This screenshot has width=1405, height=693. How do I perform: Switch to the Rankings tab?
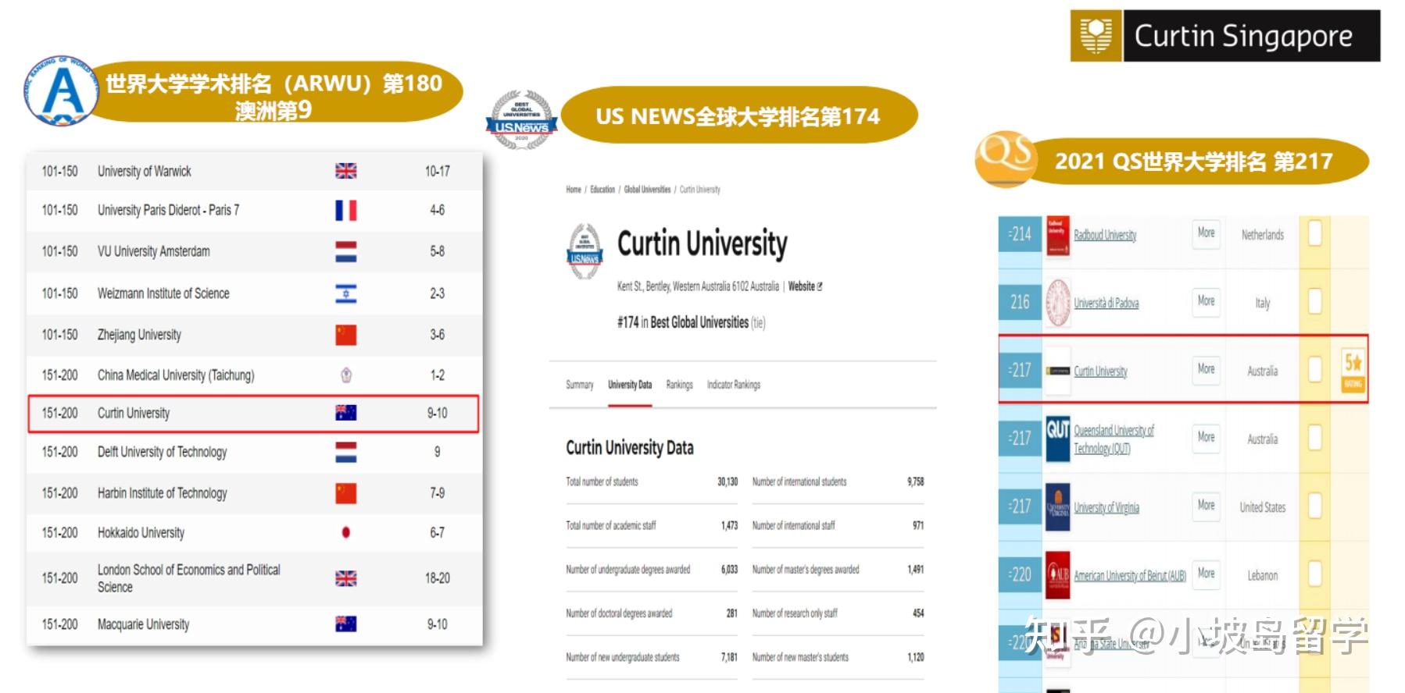coord(679,385)
